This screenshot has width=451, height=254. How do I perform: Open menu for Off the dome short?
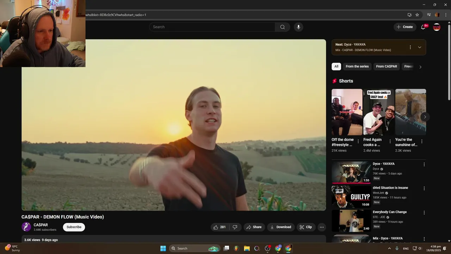click(x=358, y=141)
